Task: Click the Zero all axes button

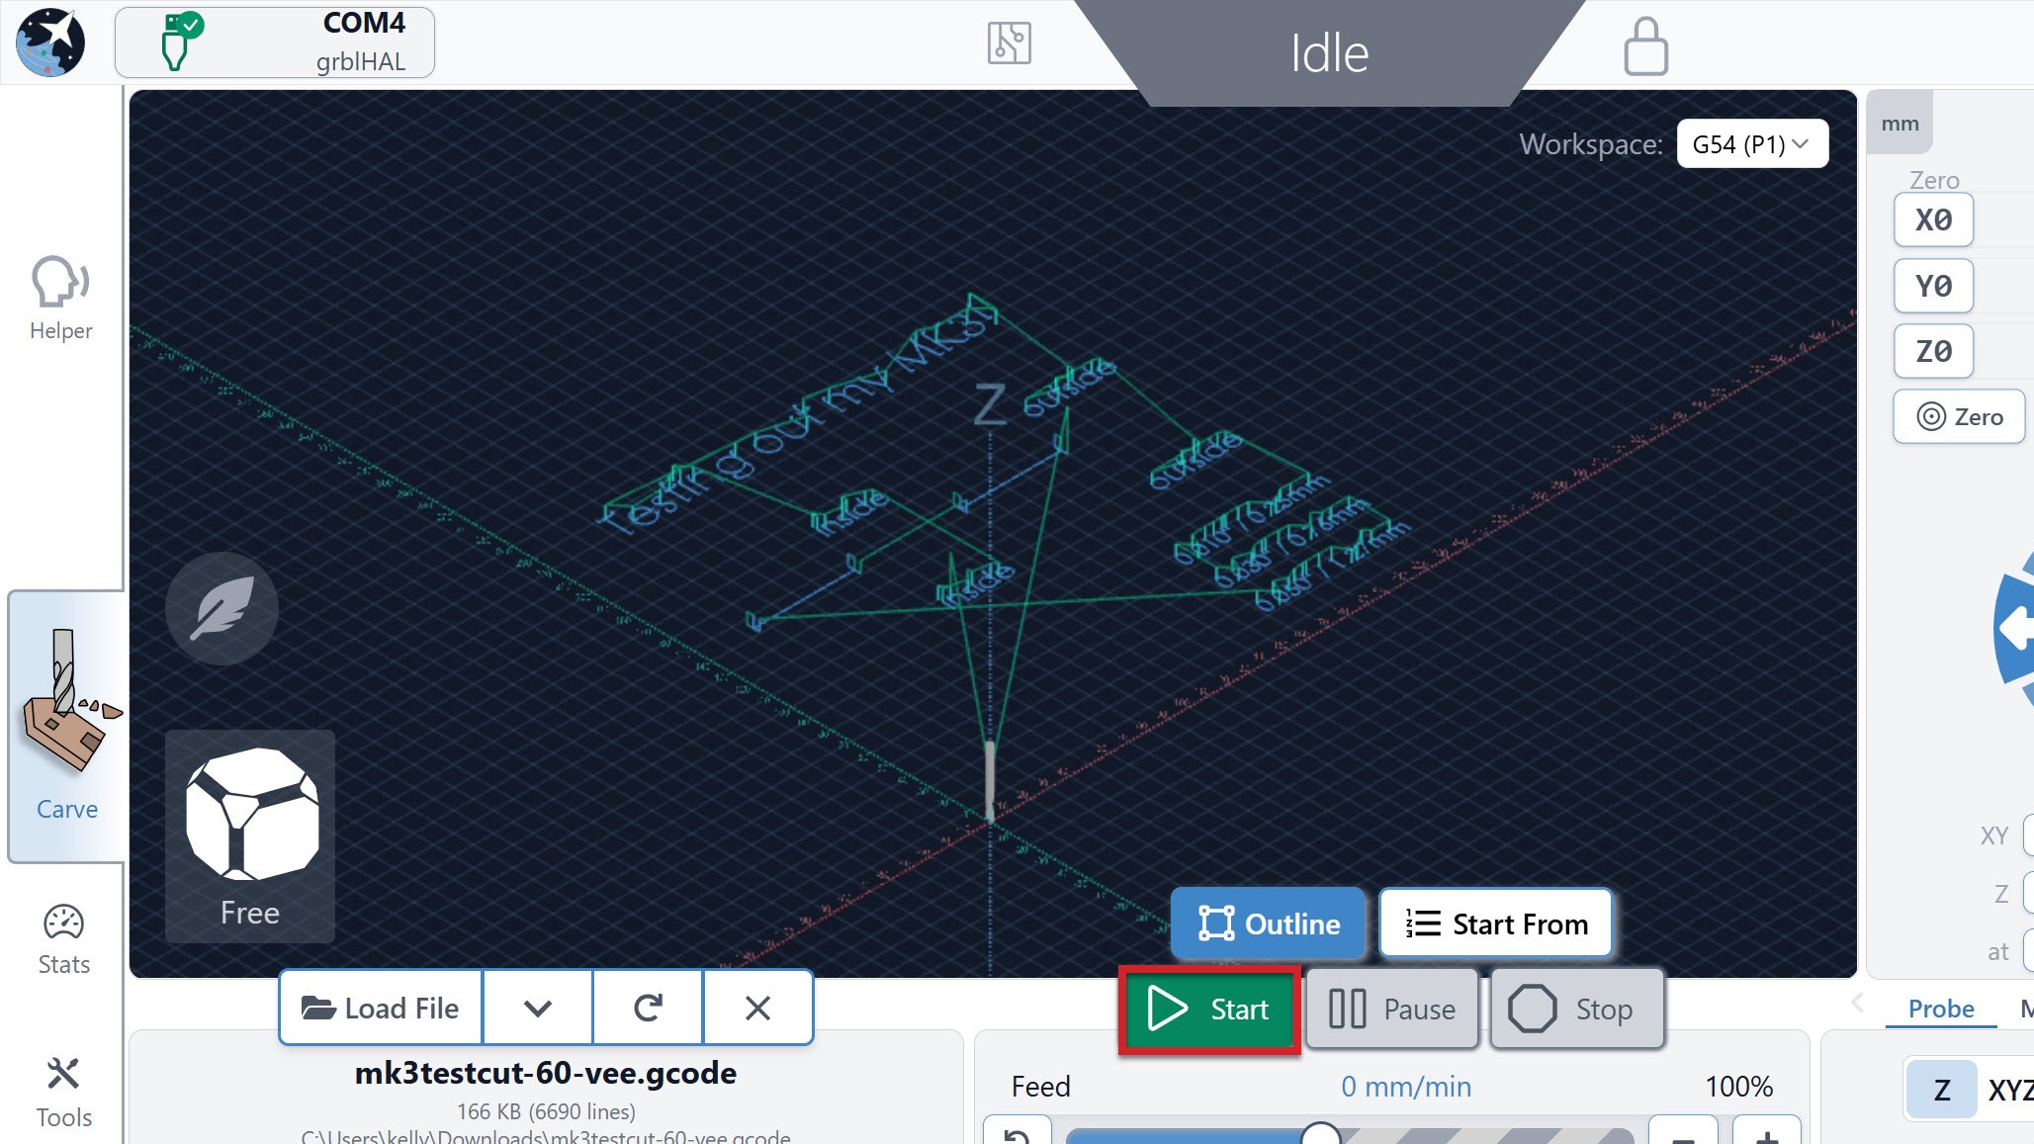Action: [x=1959, y=416]
